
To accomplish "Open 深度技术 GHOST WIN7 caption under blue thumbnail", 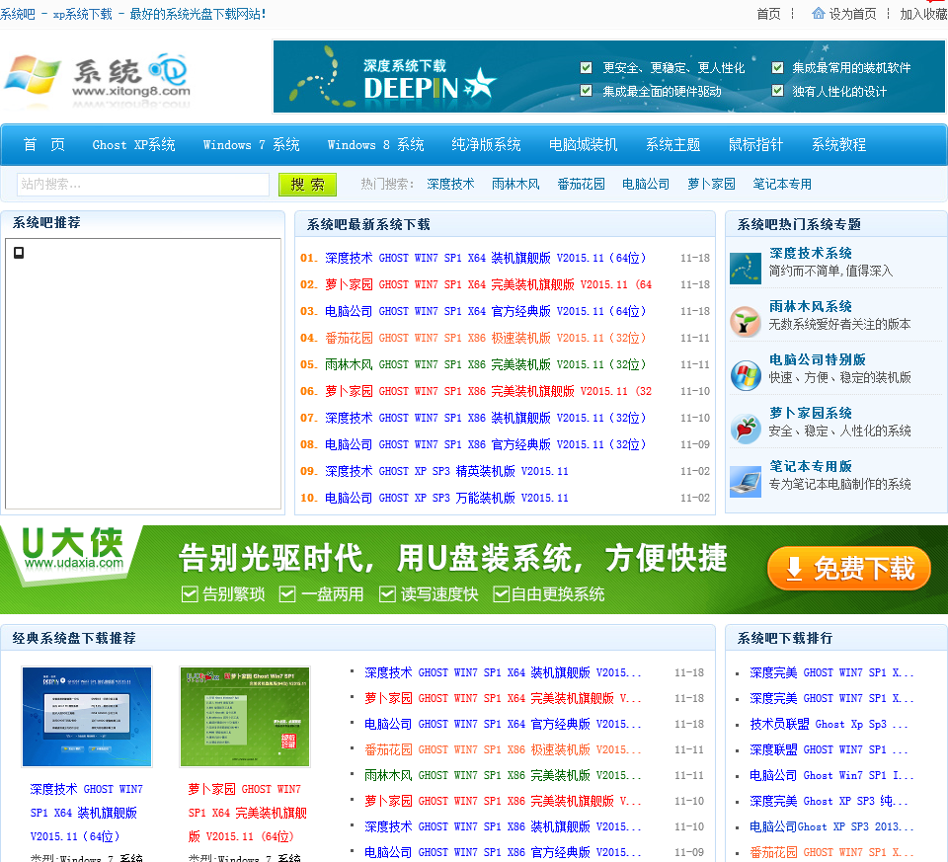I will point(87,813).
